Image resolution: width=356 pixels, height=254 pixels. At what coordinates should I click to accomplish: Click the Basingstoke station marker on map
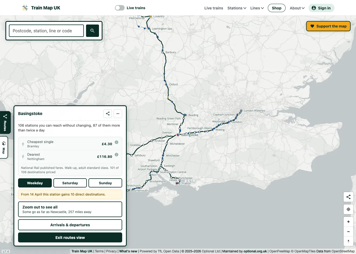click(x=178, y=135)
